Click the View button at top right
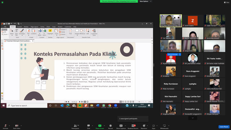 point(227,3)
